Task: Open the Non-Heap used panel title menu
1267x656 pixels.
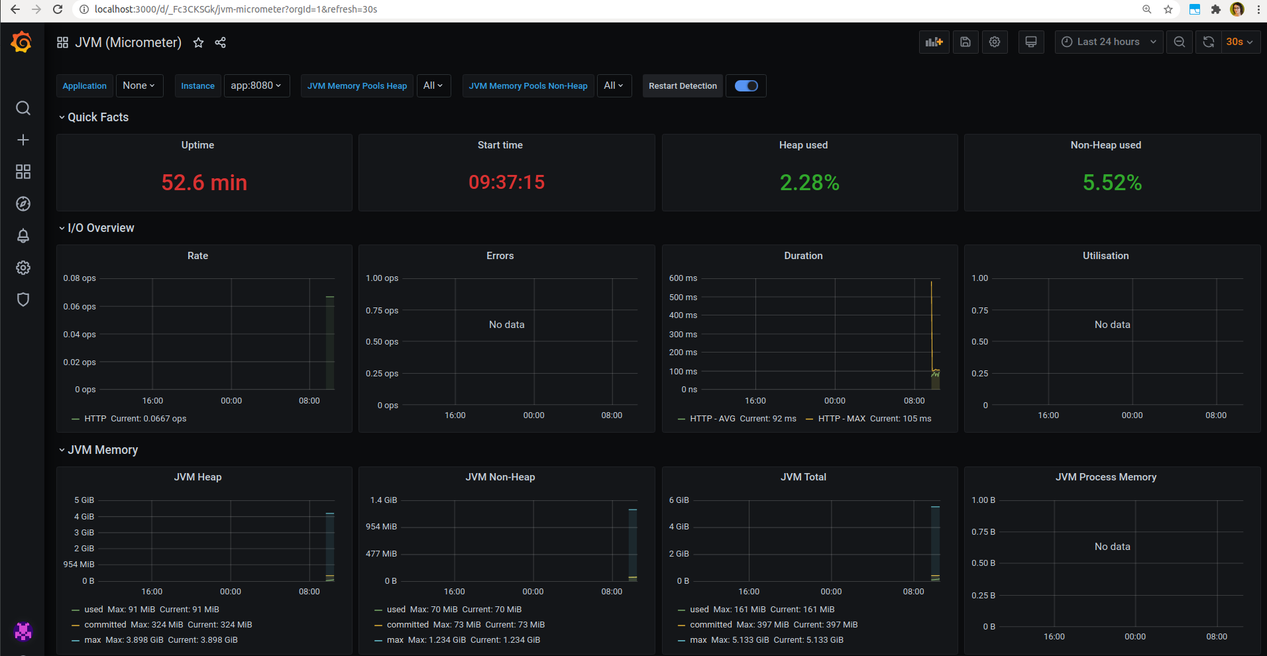Action: click(1106, 145)
